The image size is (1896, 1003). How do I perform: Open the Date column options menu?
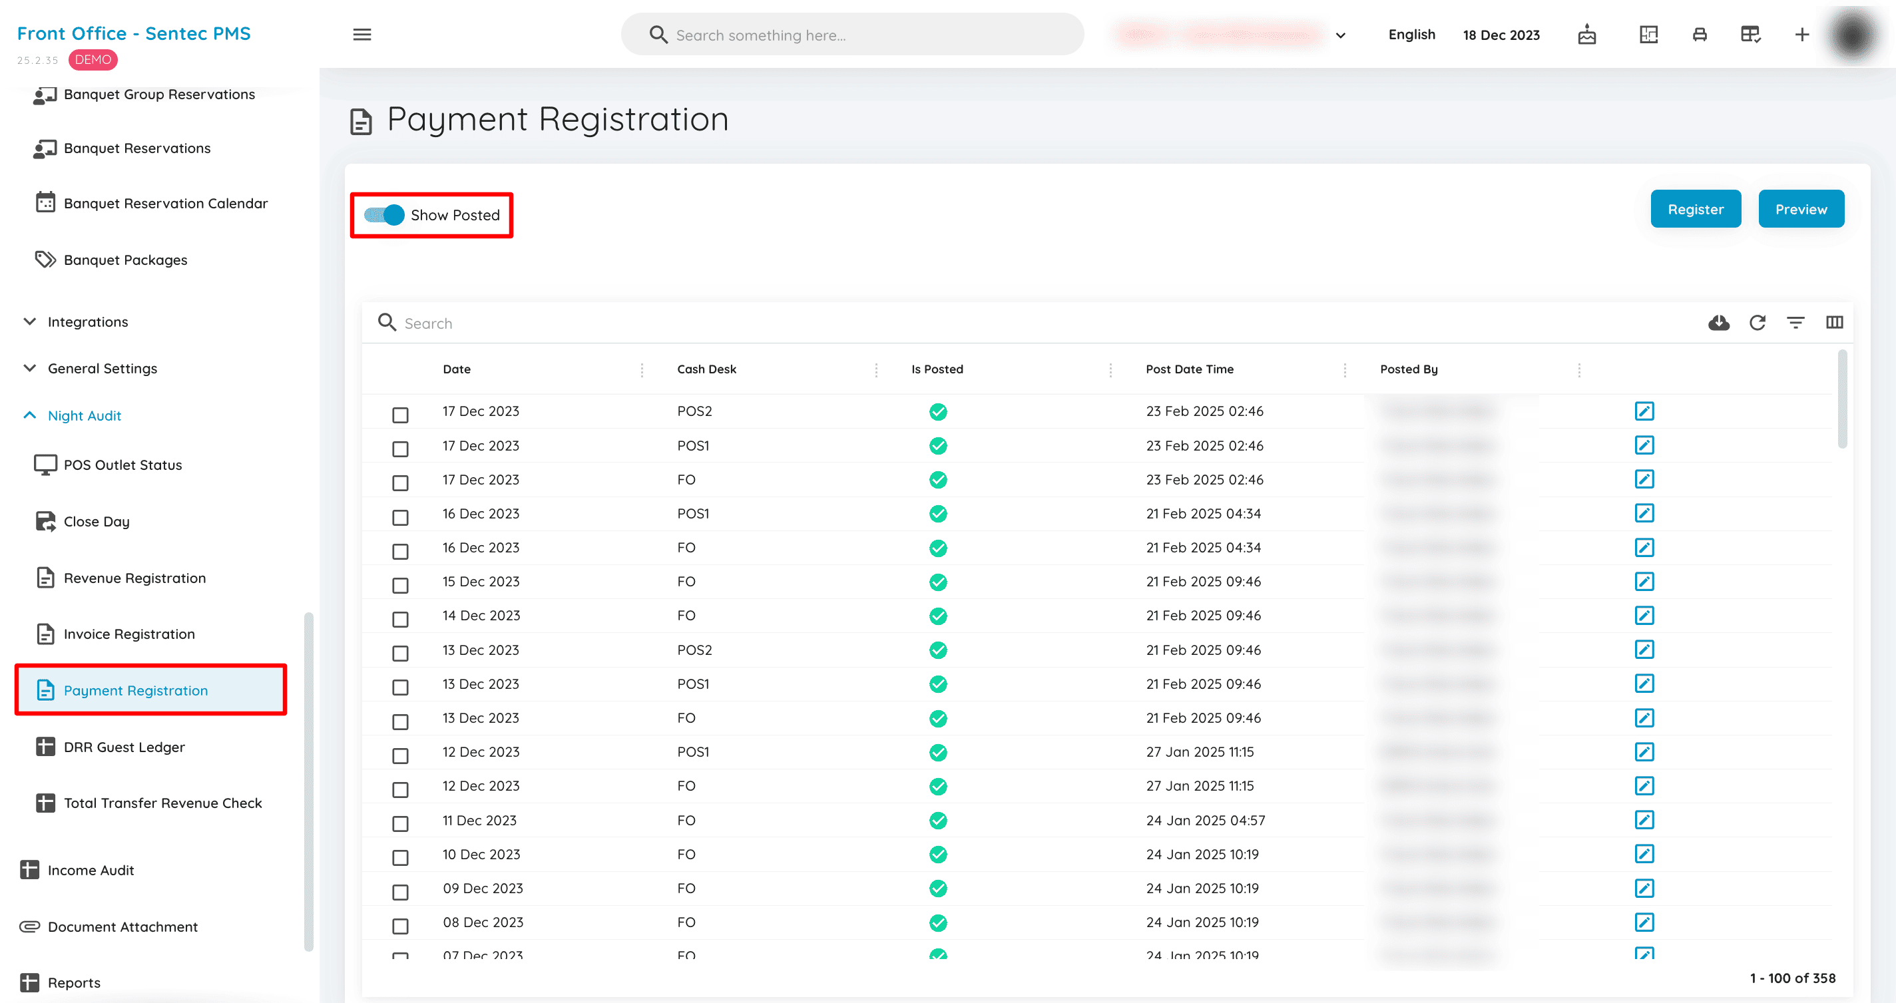coord(642,369)
